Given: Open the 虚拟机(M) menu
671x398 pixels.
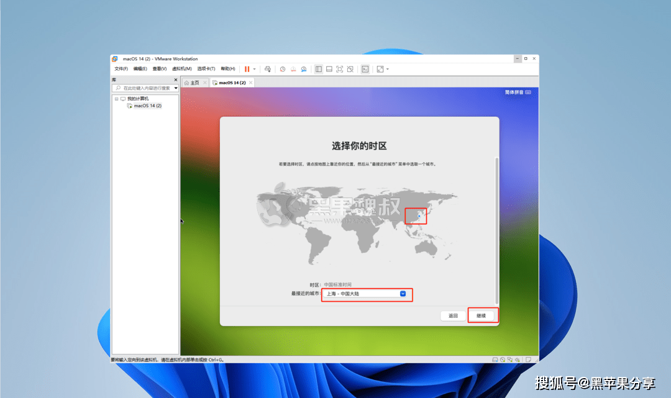Looking at the screenshot, I should [182, 69].
